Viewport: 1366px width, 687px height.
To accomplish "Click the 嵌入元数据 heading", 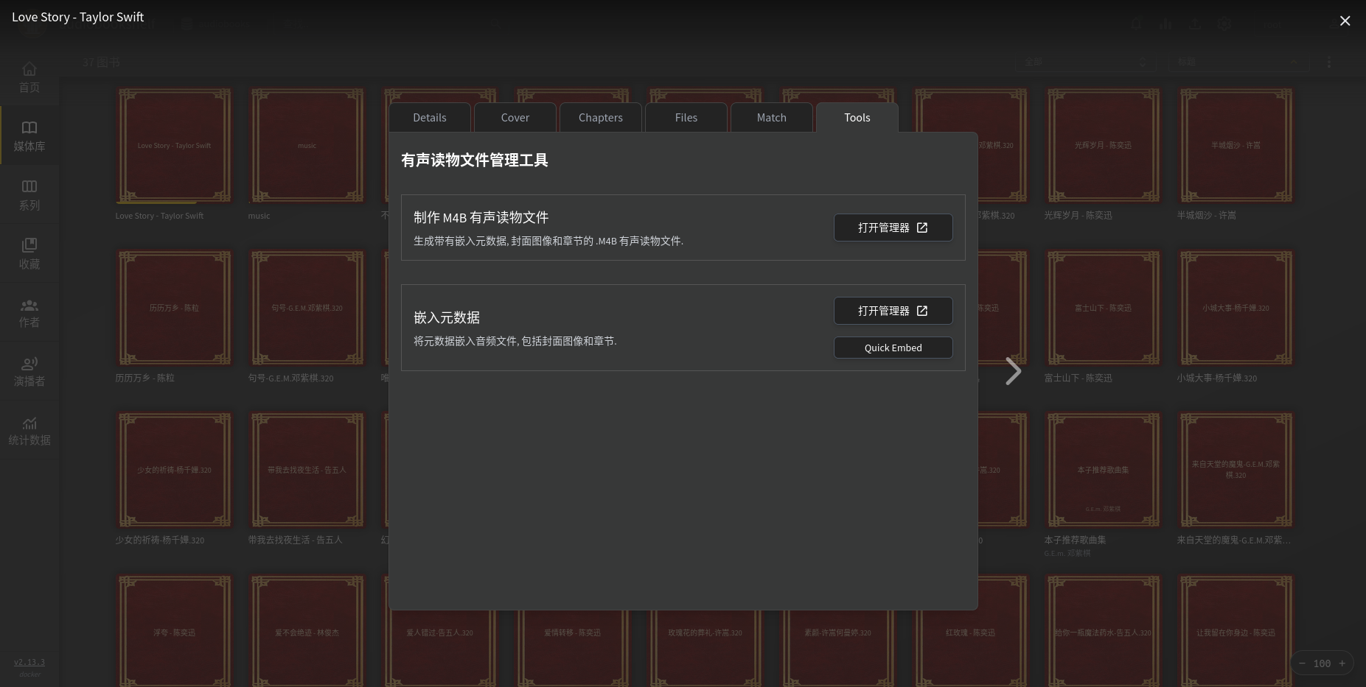I will [x=447, y=317].
